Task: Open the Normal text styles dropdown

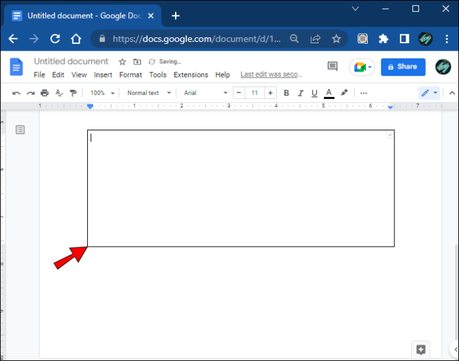Action: (149, 93)
